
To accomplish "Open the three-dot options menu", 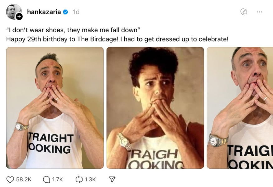I will 259,12.
